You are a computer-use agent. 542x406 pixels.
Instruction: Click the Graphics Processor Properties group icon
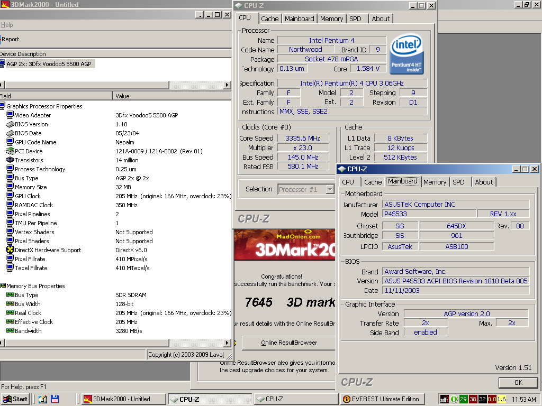click(3, 106)
